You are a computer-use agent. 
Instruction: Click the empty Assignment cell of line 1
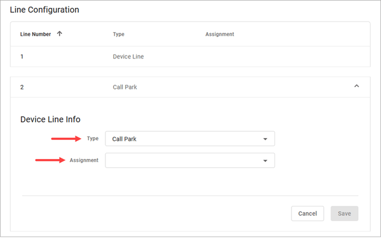point(234,57)
